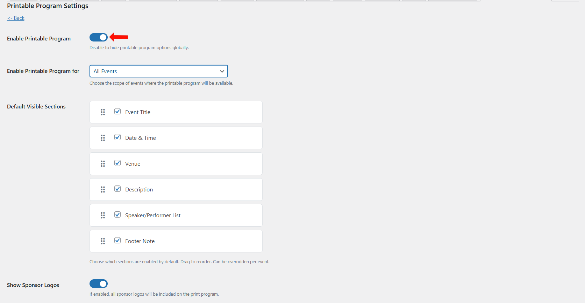
Task: Disable the Show Sponsor Logos switch
Action: [99, 284]
